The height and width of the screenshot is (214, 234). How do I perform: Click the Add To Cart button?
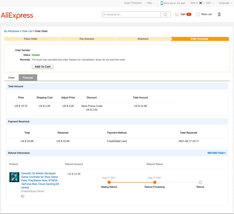click(x=43, y=66)
